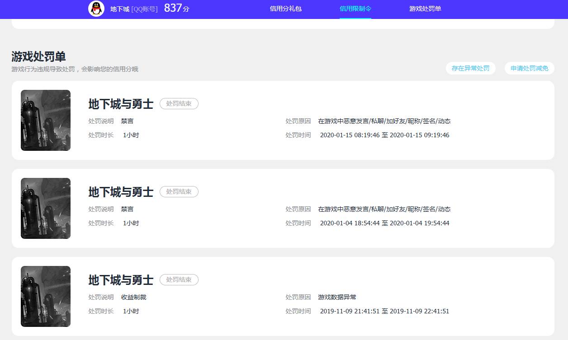Click the 地下城 QQ账号 account name
The image size is (568, 340).
(134, 9)
